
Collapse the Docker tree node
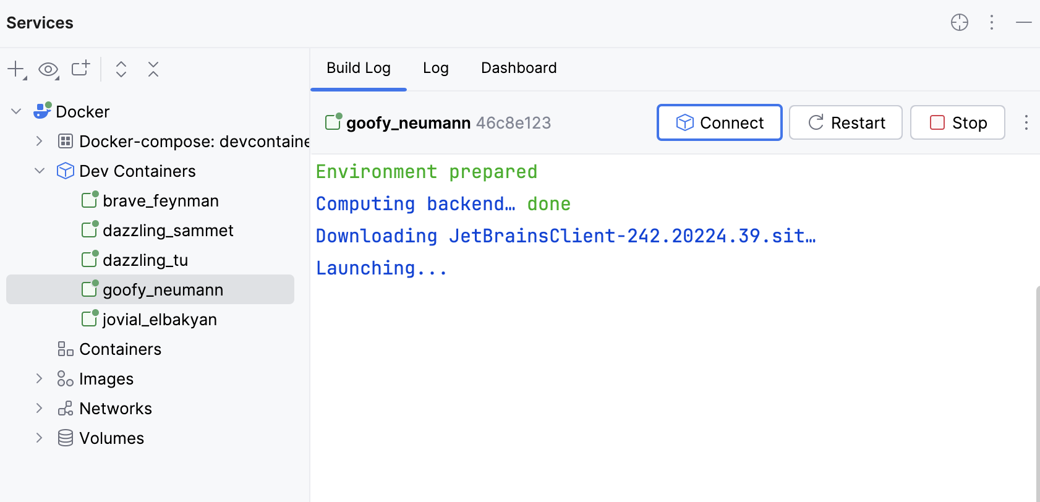pos(17,111)
